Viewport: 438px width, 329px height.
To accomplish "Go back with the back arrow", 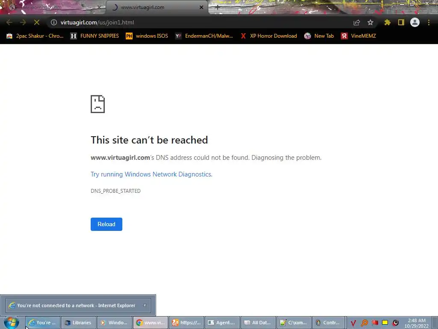I will pos(9,22).
